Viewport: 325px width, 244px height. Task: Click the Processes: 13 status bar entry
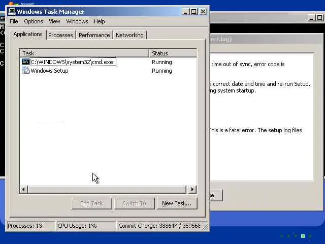30,226
